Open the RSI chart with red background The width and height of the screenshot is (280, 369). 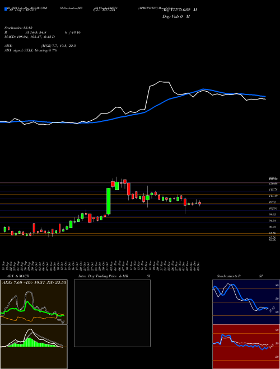click(246, 347)
